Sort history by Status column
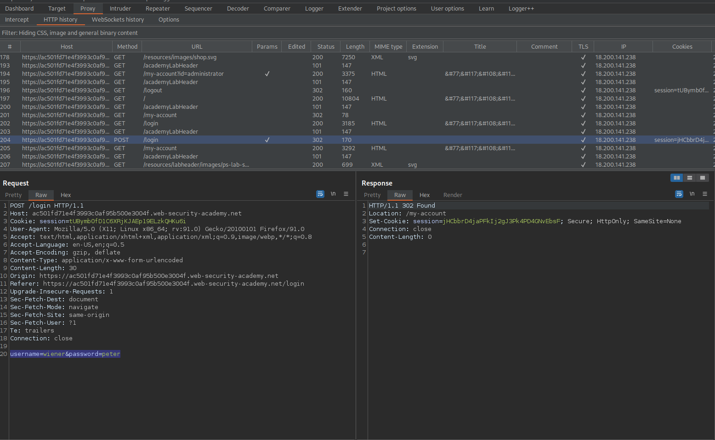Screen dimensions: 715x440 pos(326,47)
